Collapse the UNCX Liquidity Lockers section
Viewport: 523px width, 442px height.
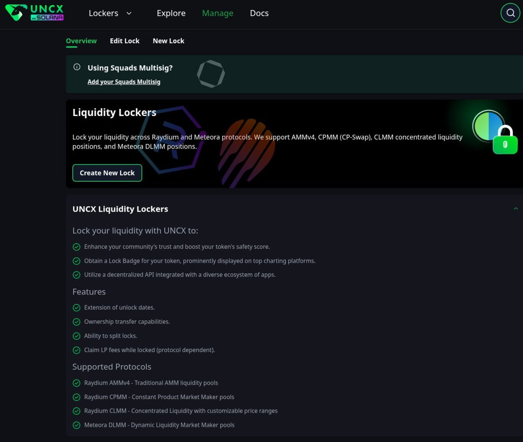516,209
